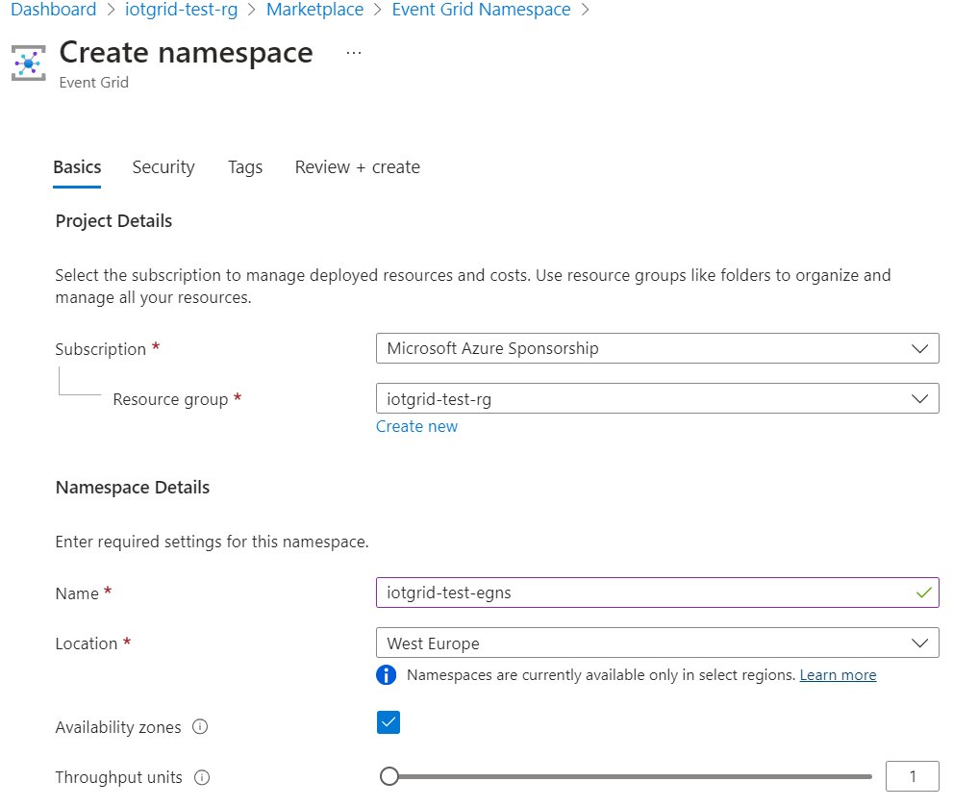The width and height of the screenshot is (953, 807).
Task: Click the Throughput units info icon
Action: click(x=202, y=777)
